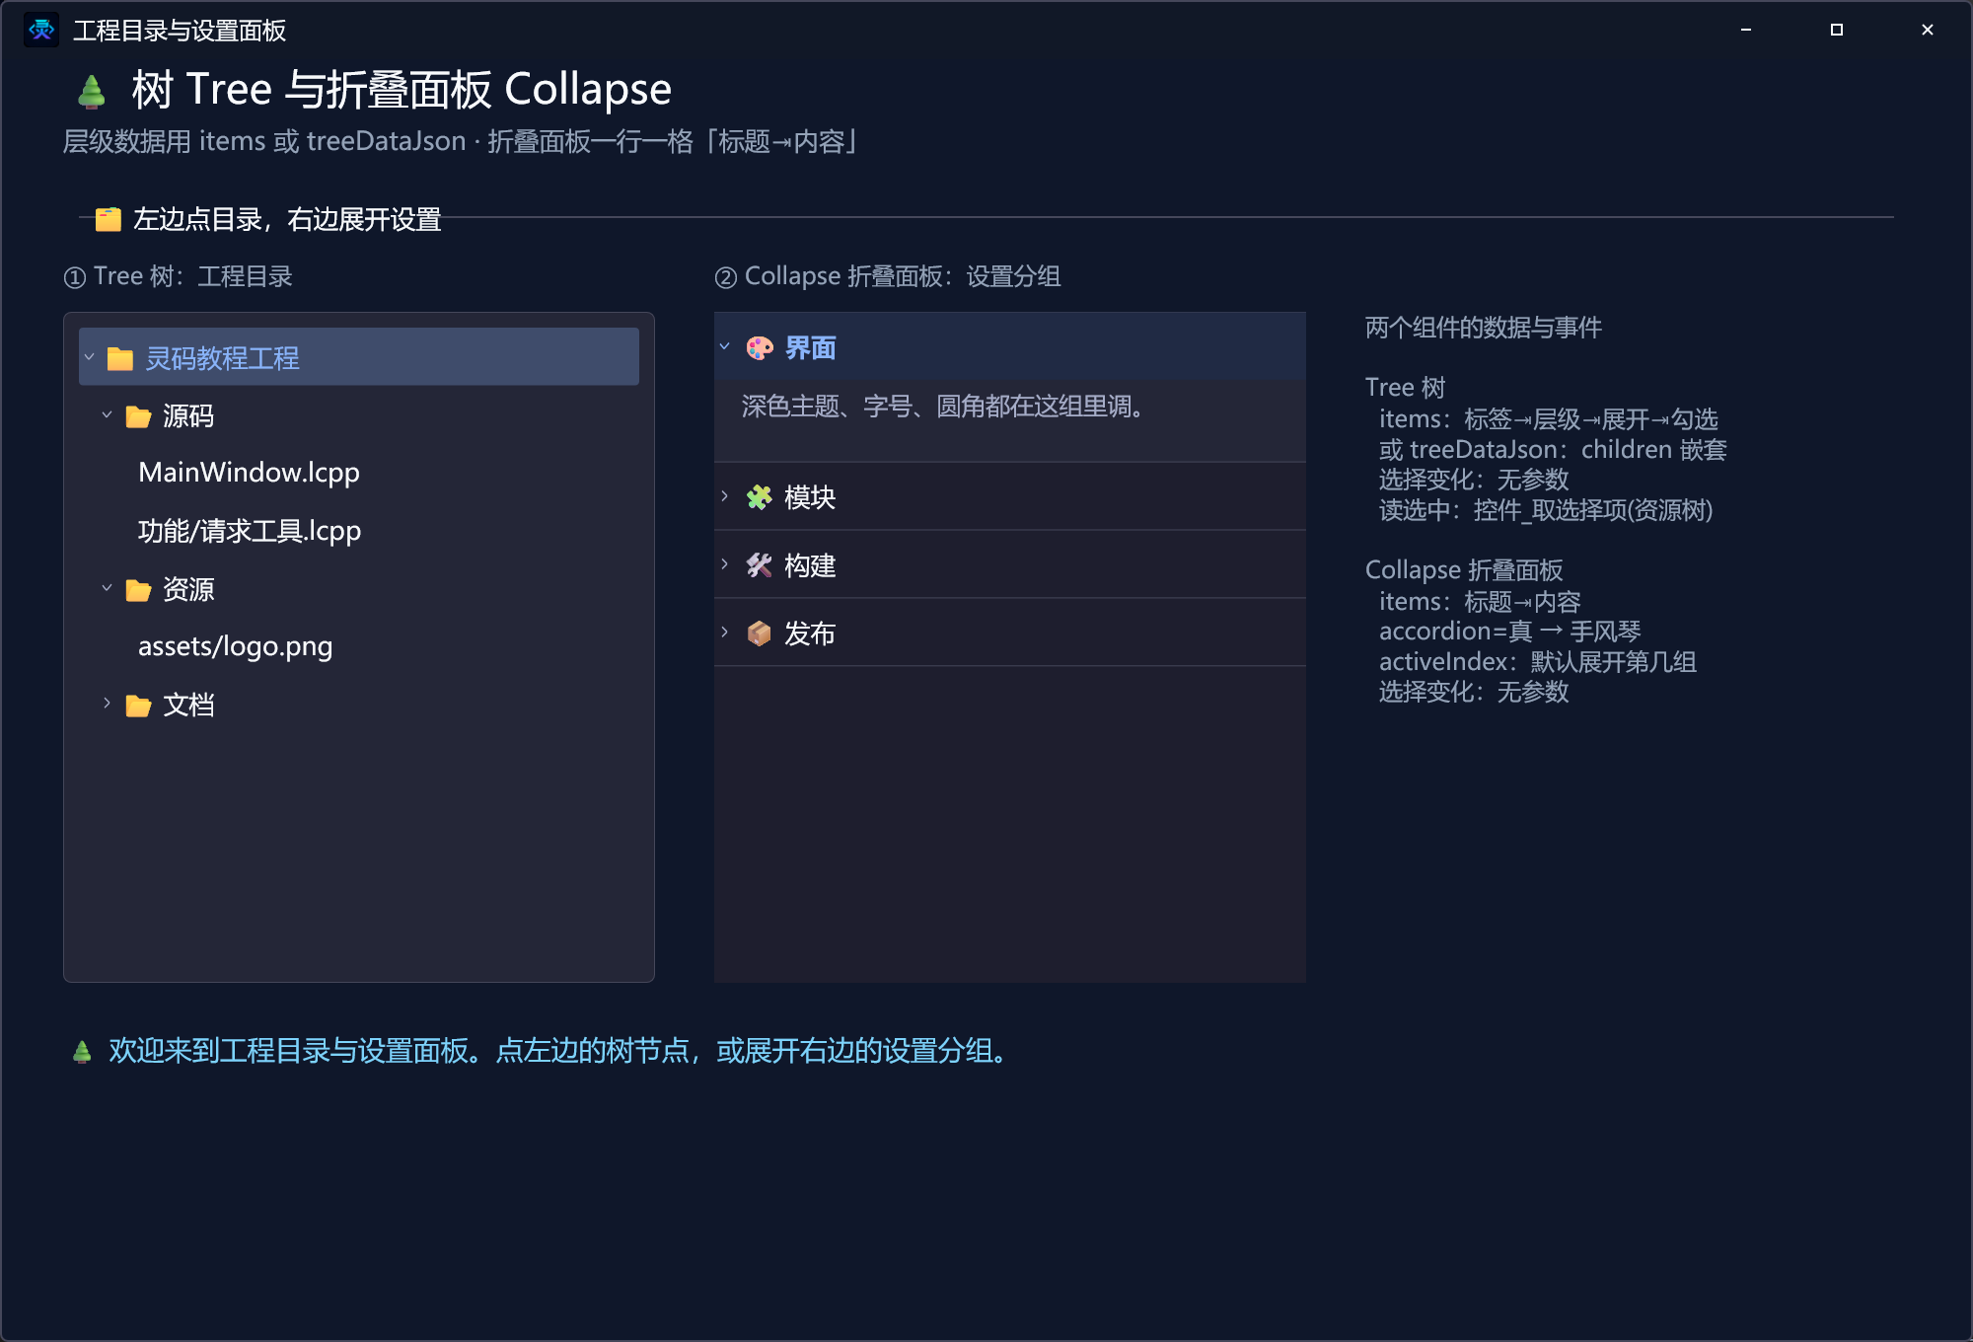Click the palette icon next to 界面
1973x1342 pixels.
pyautogui.click(x=760, y=348)
